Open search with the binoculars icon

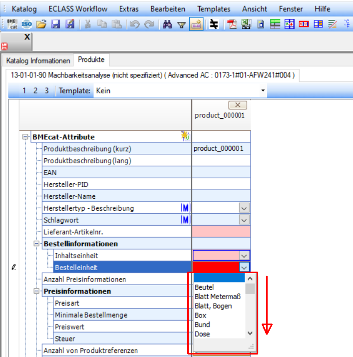tap(167, 24)
